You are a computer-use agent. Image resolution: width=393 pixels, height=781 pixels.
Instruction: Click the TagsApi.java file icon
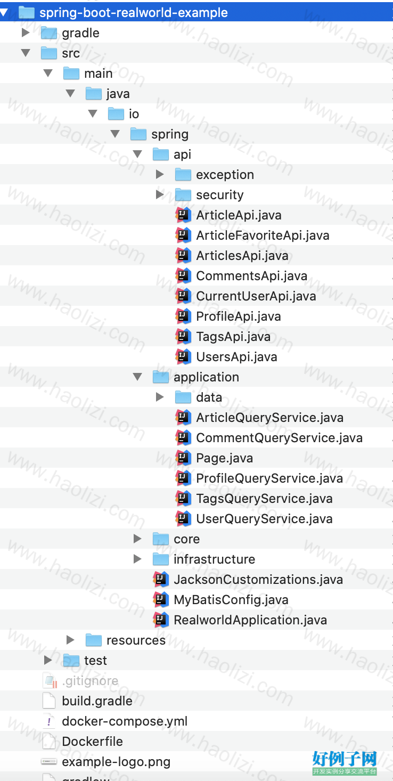pos(183,336)
